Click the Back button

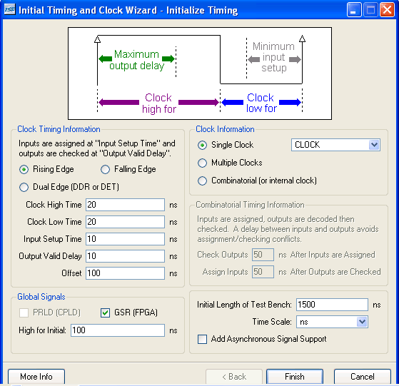pyautogui.click(x=234, y=377)
